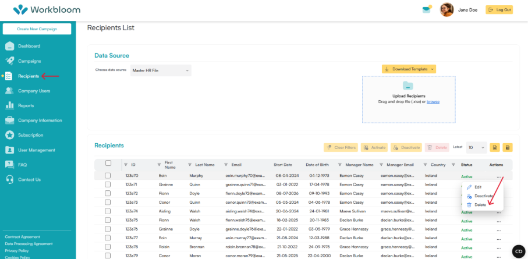Click the Maeve Sullivan manager name cell

pyautogui.click(x=354, y=211)
